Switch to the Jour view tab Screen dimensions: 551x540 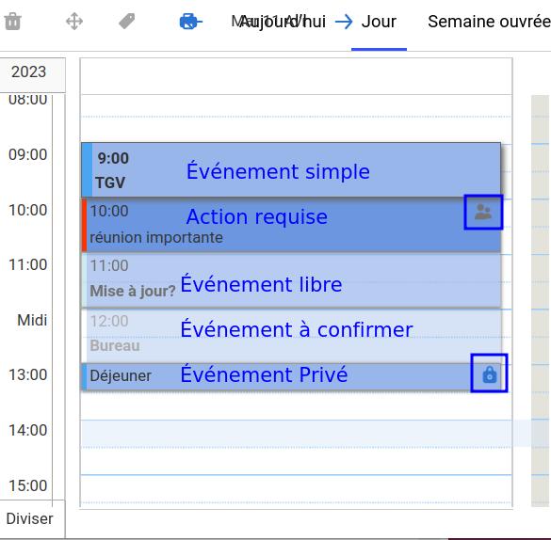[379, 22]
